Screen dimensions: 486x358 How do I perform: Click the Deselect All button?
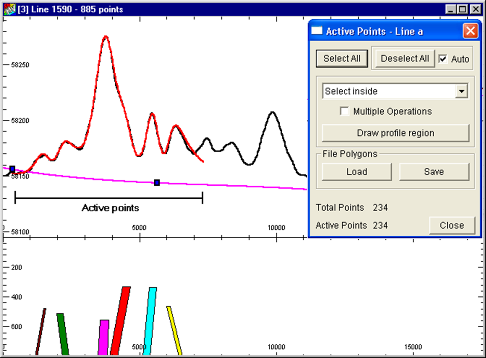coord(405,58)
